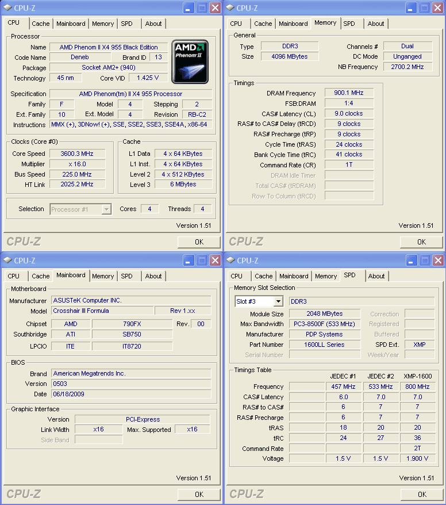This screenshot has width=446, height=505.
Task: Minimize the SPD window
Action: [x=412, y=260]
